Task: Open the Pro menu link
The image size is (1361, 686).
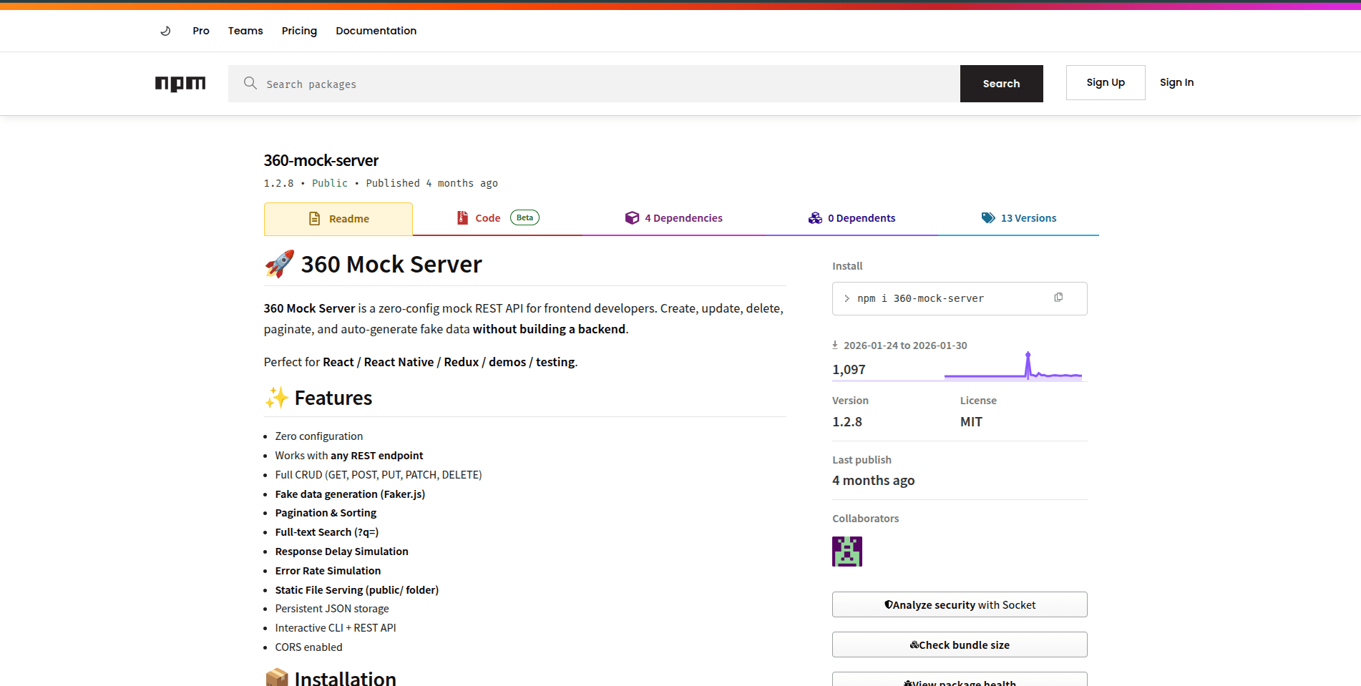Action: pos(201,31)
